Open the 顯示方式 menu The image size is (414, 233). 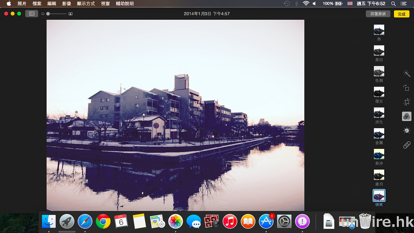click(86, 4)
